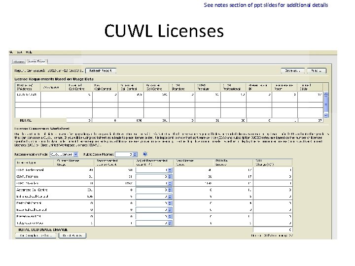Image resolution: width=355 pixels, height=266 pixels.
Task: Select the License Report tab
Action: tap(36, 61)
